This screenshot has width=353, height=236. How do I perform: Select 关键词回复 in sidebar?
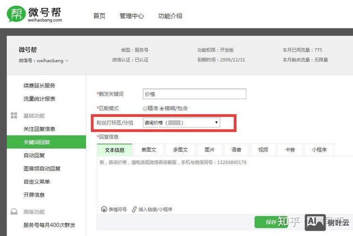pyautogui.click(x=46, y=142)
